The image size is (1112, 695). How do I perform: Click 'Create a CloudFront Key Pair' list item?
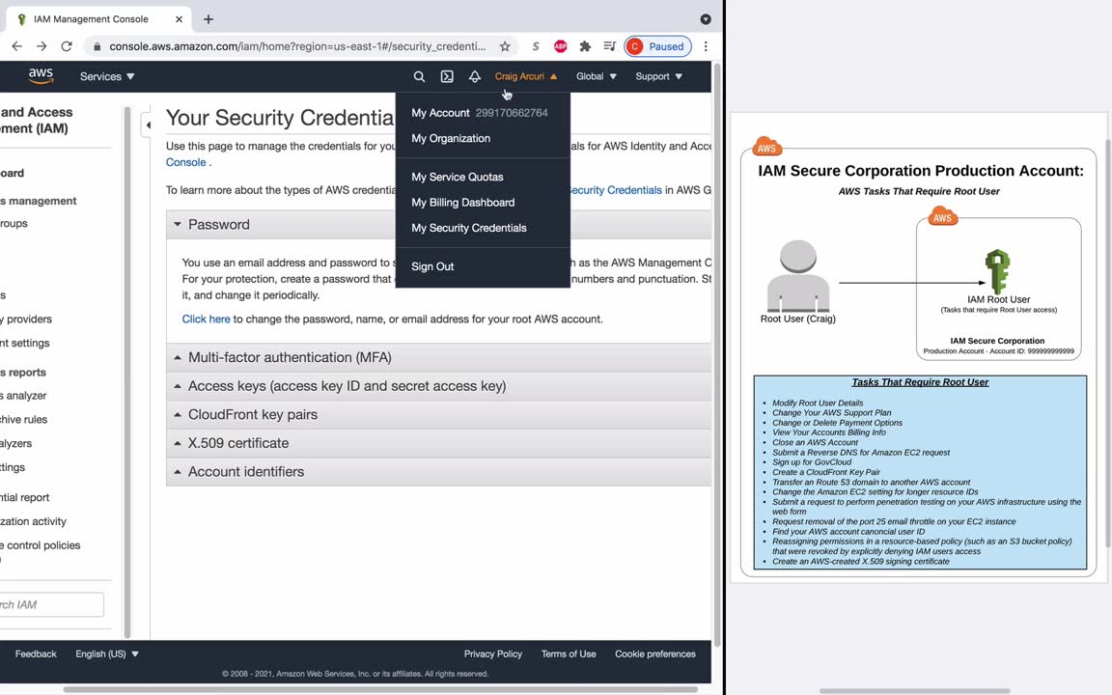826,472
